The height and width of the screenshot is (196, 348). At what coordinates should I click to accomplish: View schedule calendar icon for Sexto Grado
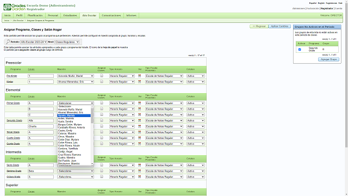point(139,165)
